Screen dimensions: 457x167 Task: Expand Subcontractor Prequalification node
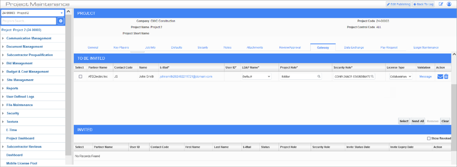coord(3,55)
